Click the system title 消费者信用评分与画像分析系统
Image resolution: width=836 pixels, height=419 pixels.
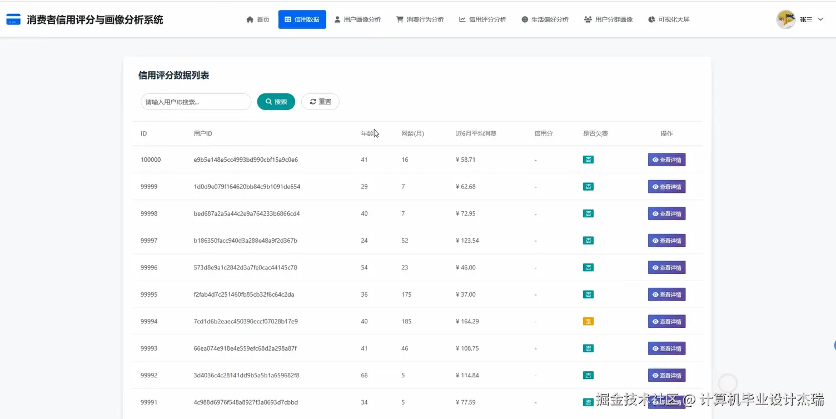coord(95,19)
